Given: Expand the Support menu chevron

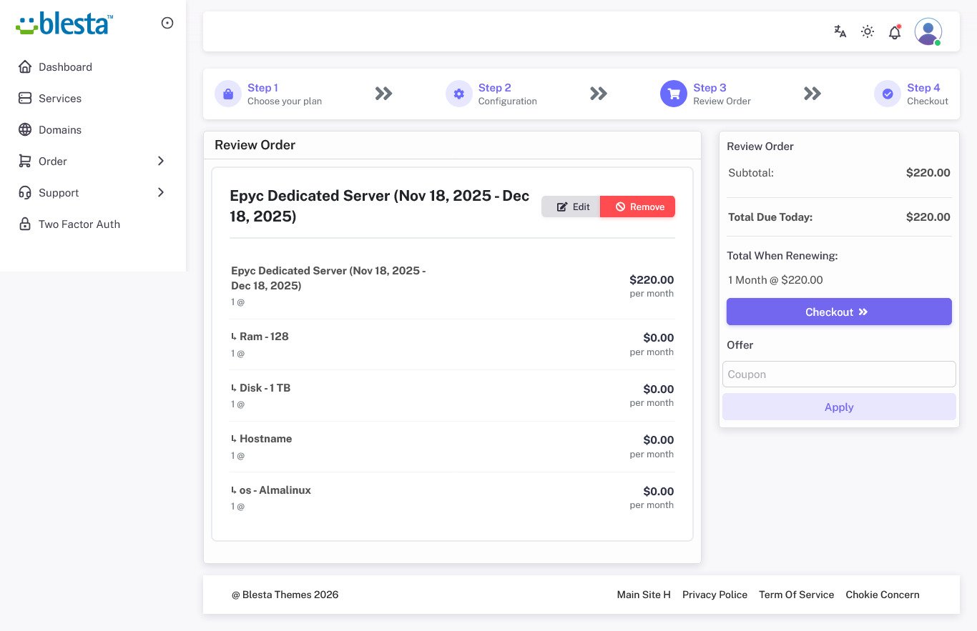Looking at the screenshot, I should (161, 193).
